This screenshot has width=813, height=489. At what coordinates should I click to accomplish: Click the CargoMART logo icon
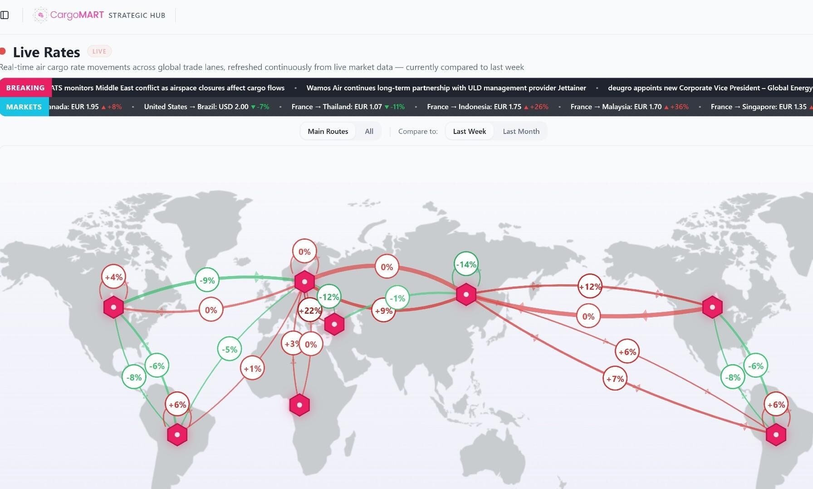coord(40,15)
